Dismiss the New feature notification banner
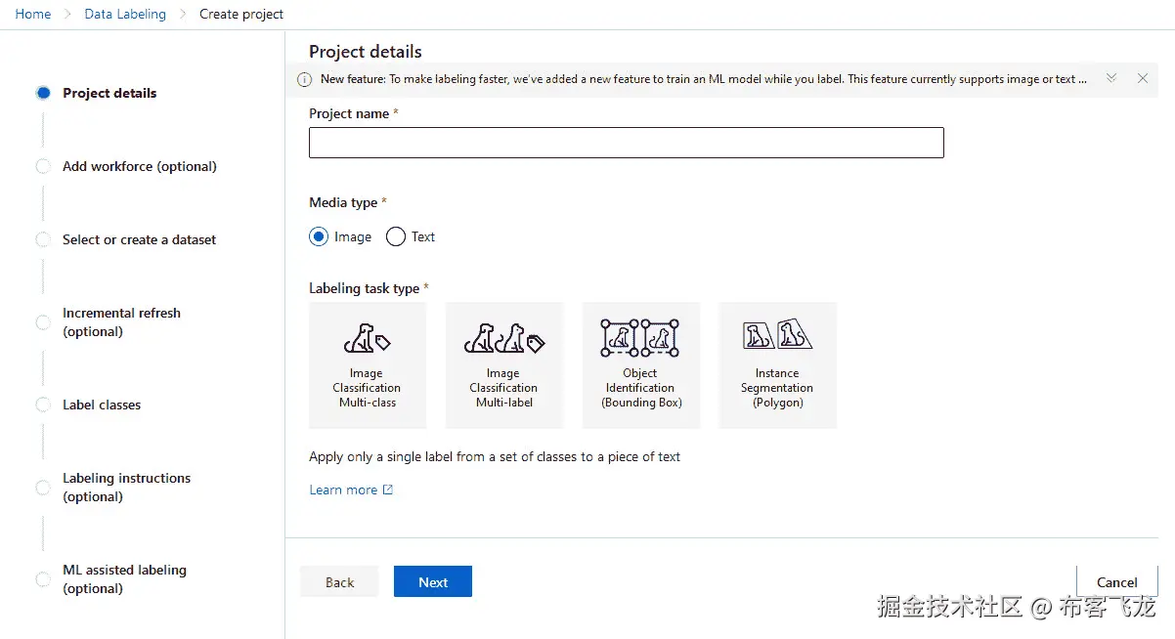Viewport: 1175px width, 639px height. click(1142, 78)
